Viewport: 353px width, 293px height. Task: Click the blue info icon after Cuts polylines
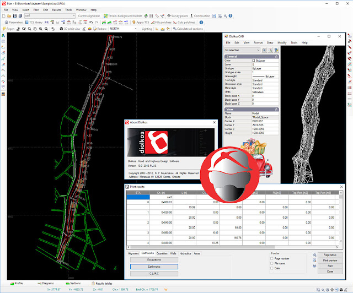(201, 23)
